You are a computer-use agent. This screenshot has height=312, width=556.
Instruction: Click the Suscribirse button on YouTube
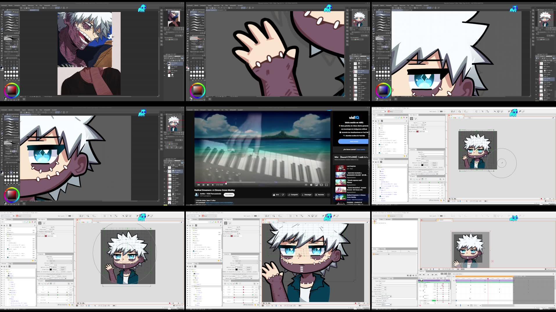tap(229, 195)
